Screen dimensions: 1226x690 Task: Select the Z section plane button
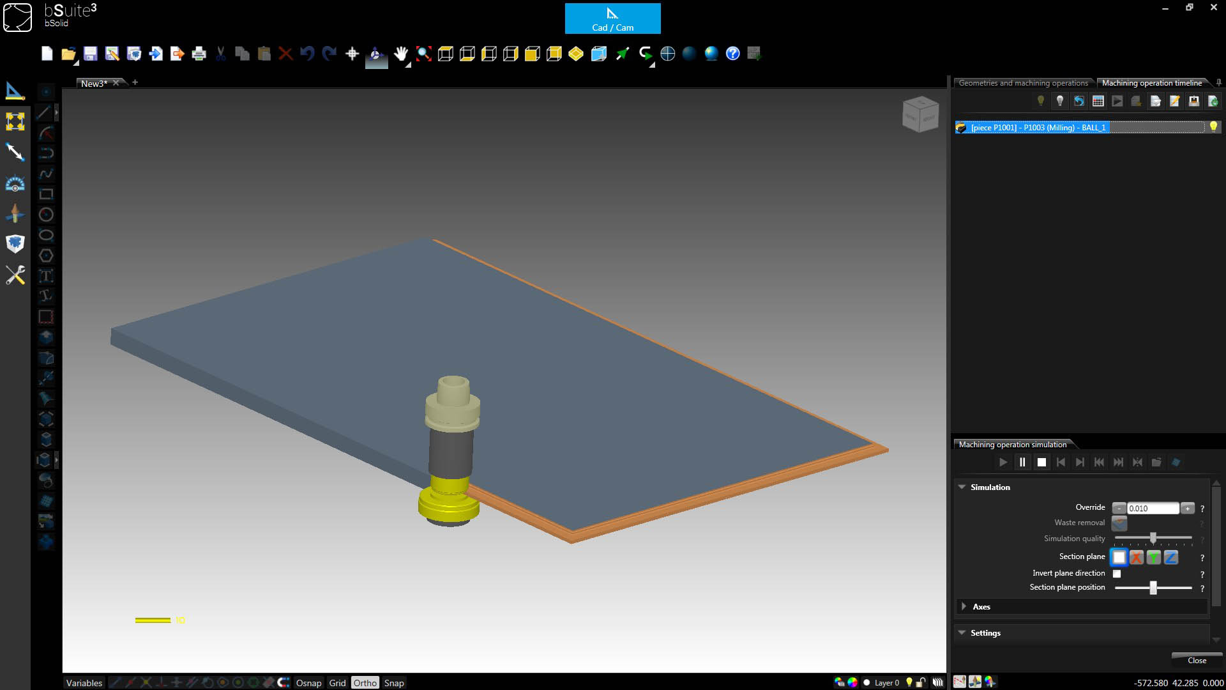pos(1170,557)
